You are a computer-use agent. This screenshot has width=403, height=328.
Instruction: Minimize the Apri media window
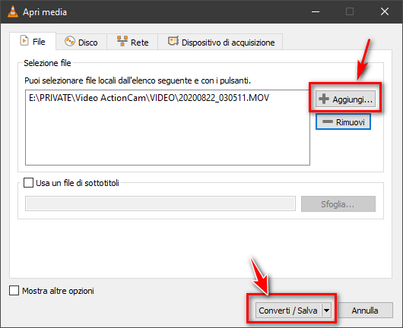tap(316, 11)
